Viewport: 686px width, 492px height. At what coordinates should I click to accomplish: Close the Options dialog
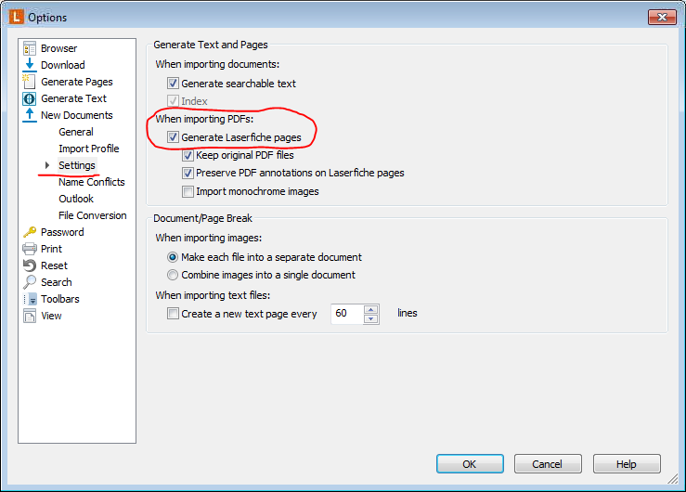coord(663,17)
